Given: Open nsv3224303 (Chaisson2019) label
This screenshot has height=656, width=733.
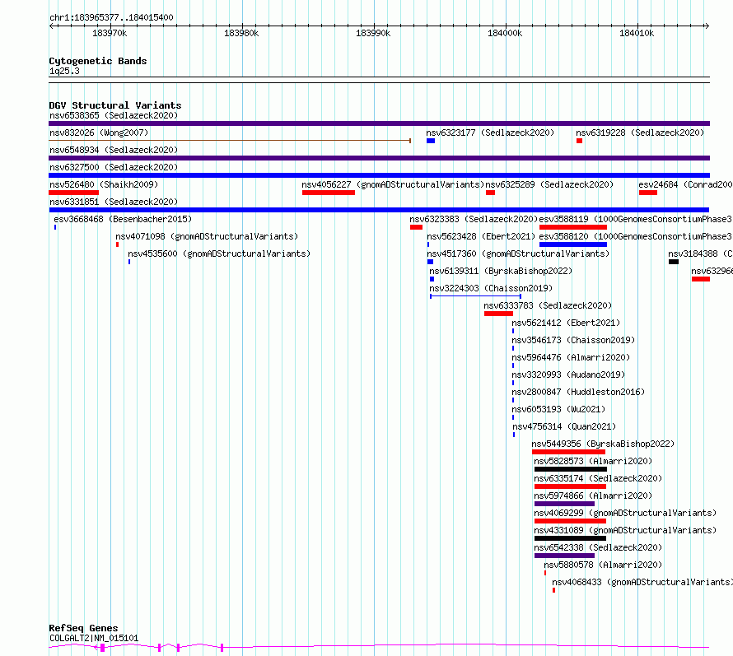Looking at the screenshot, I should (x=491, y=288).
